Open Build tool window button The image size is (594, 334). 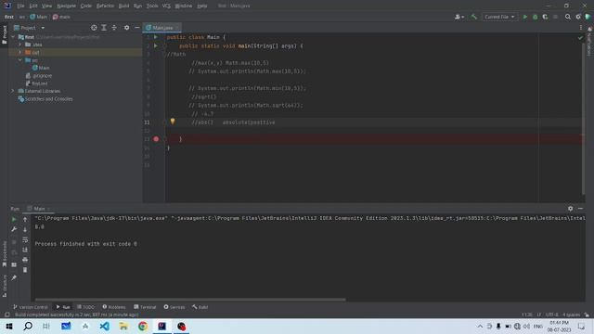pyautogui.click(x=200, y=307)
